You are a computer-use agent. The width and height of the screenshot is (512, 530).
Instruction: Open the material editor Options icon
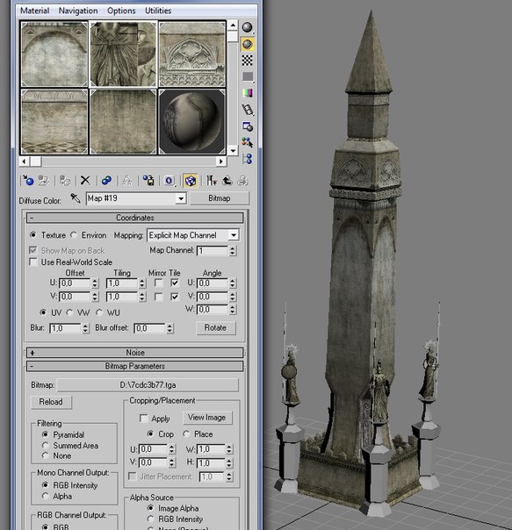[248, 126]
